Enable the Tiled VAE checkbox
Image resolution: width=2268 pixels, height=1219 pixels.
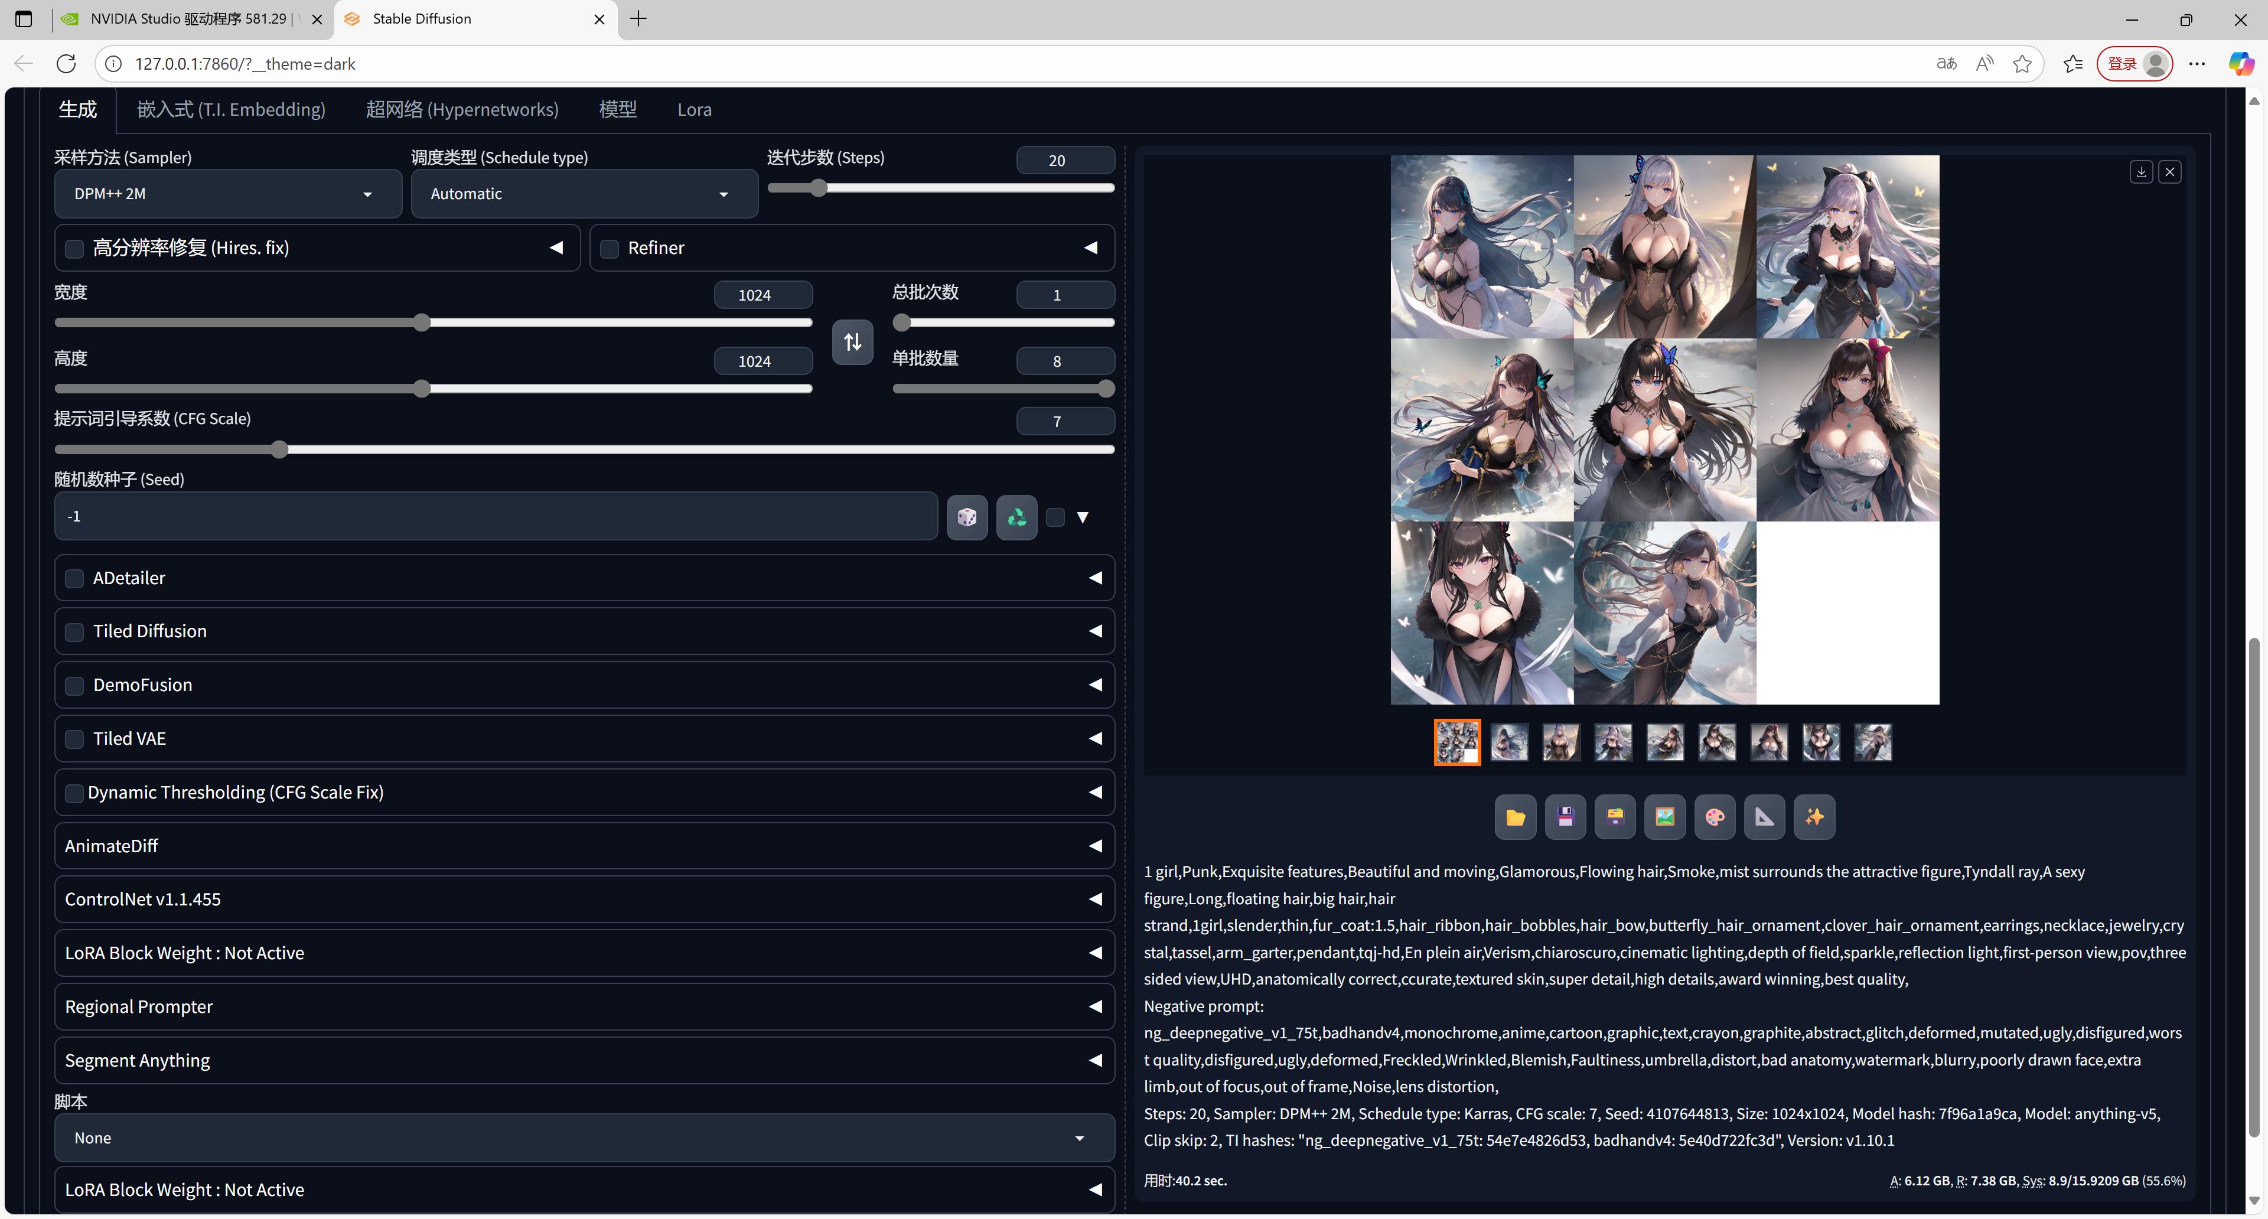pos(75,739)
